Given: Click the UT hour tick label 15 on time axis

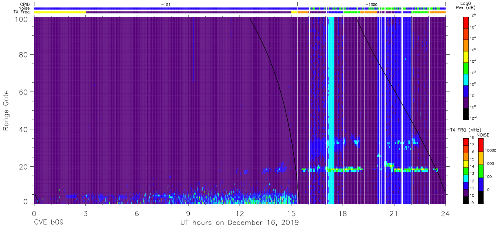Looking at the screenshot, I should pyautogui.click(x=291, y=213).
